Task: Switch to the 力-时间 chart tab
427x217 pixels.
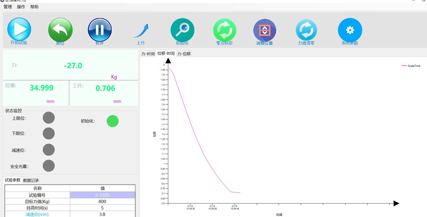Action: pyautogui.click(x=148, y=54)
